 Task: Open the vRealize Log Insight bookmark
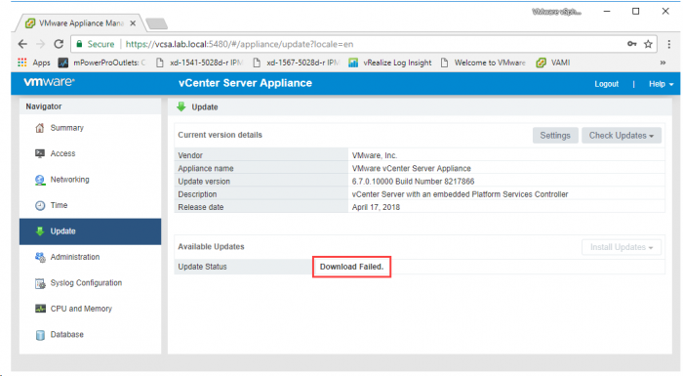click(x=390, y=63)
